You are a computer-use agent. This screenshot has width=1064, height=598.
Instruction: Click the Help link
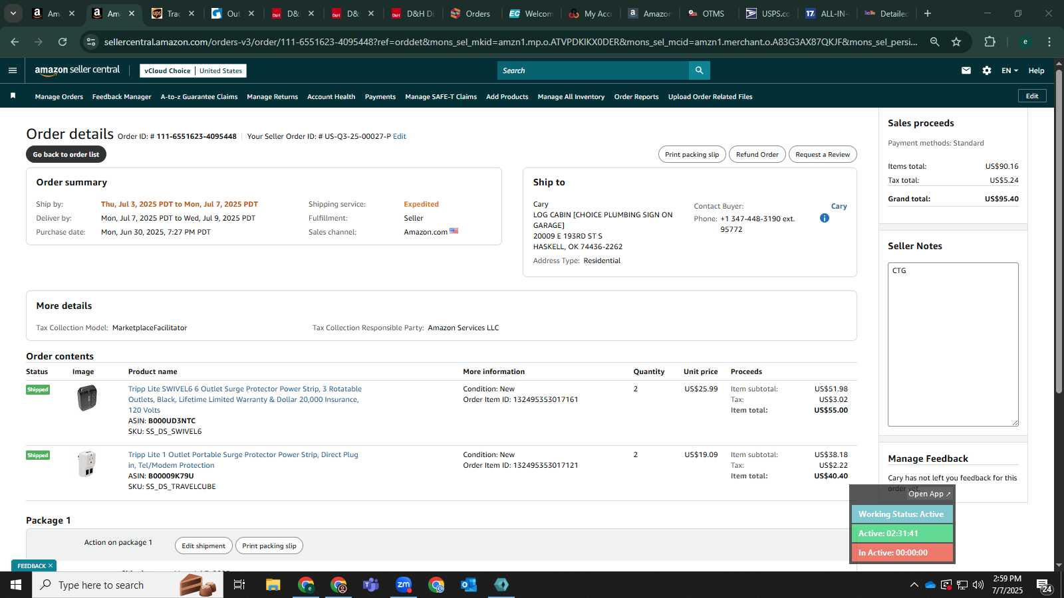[x=1036, y=70]
